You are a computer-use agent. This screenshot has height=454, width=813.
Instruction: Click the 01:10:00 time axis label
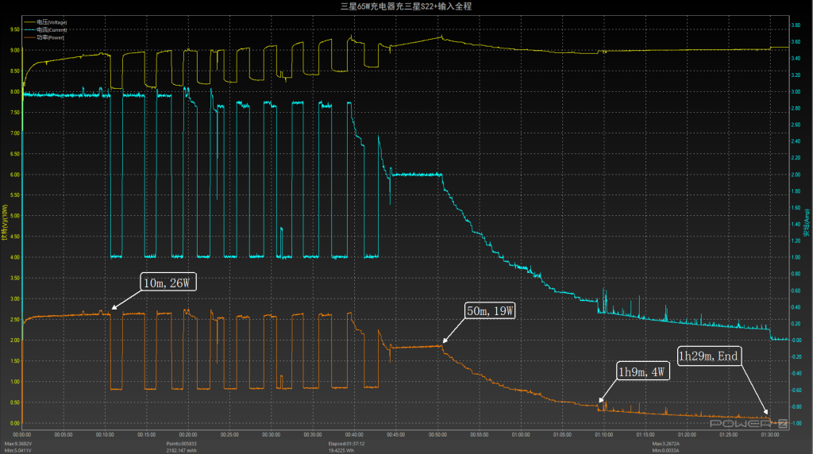(603, 435)
